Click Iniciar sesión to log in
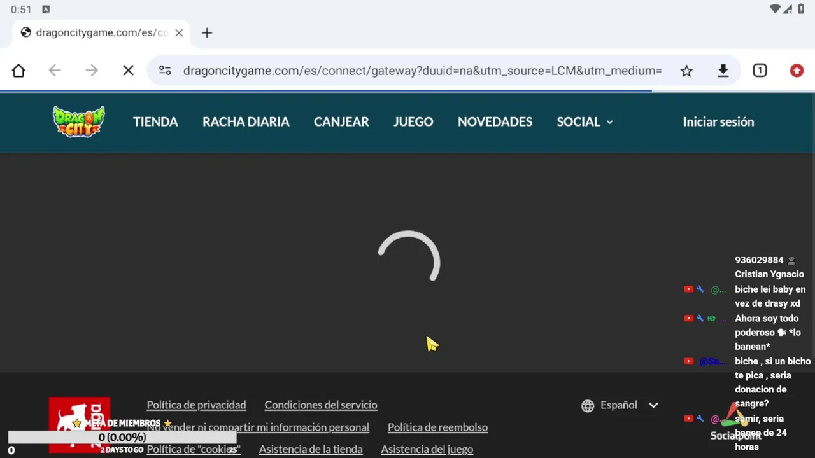This screenshot has width=815, height=458. pos(718,121)
